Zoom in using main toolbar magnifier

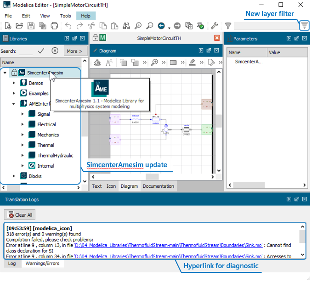pyautogui.click(x=138, y=26)
